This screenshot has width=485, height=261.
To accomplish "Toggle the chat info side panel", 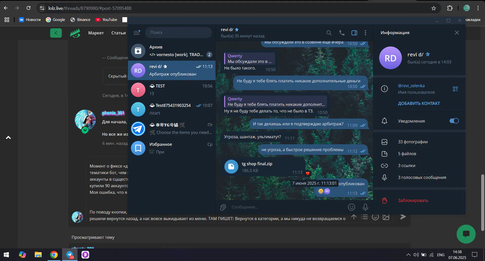I will point(354,33).
